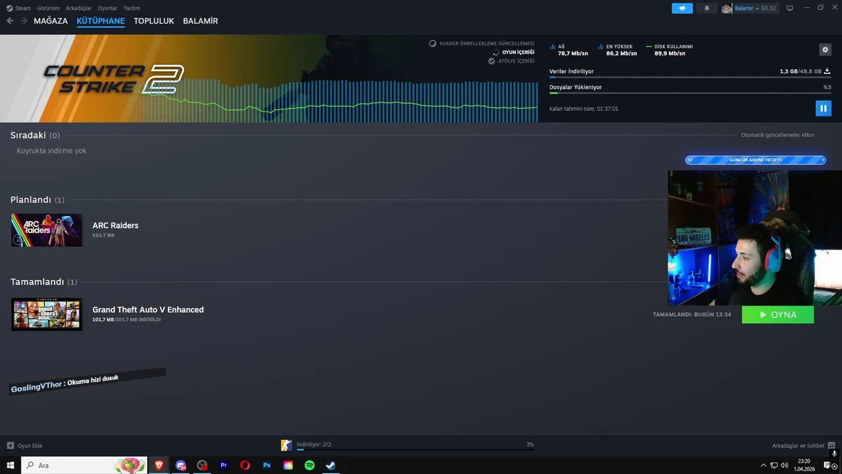Switch to the MAĞAZA tab

tap(51, 21)
